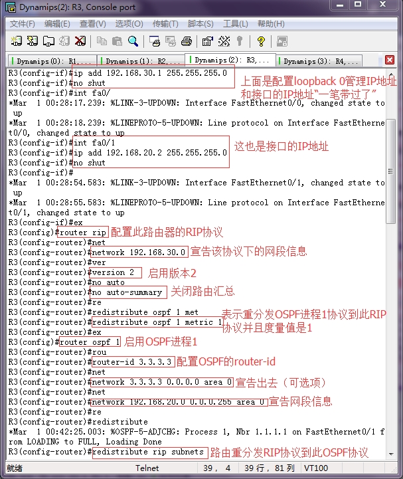Open the 文件(F) menu
Screen dimensions: 403x479
point(23,24)
